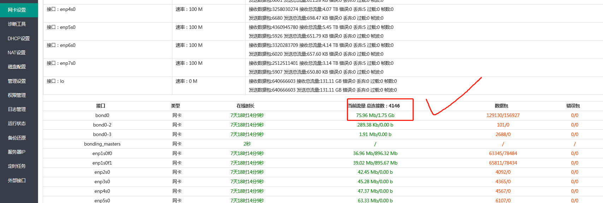Open 磁盘配置 menu item
This screenshot has width=603, height=203.
17,67
